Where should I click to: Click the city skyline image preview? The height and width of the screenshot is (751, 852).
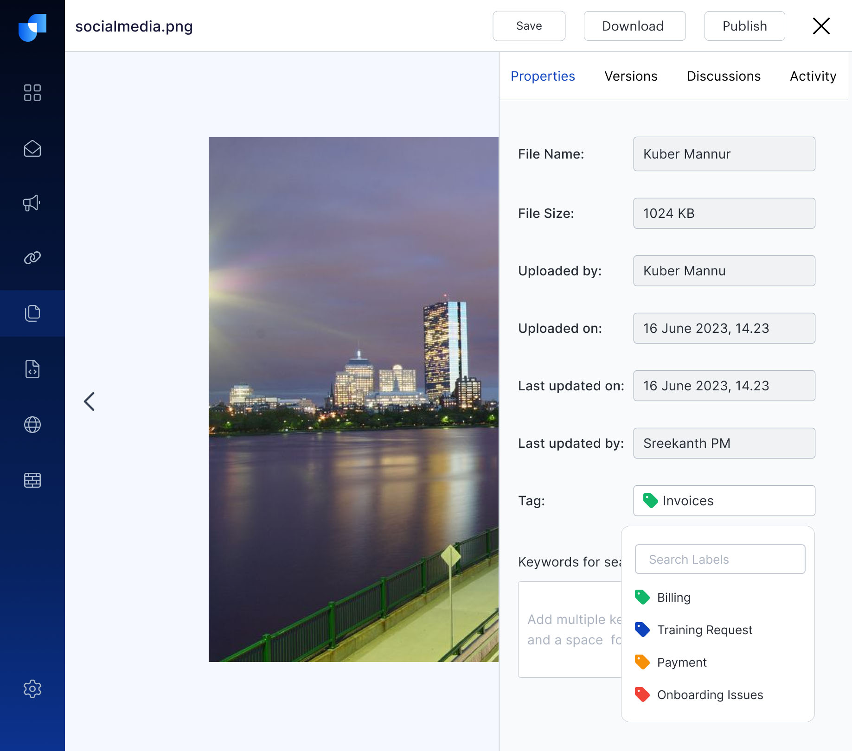point(353,400)
